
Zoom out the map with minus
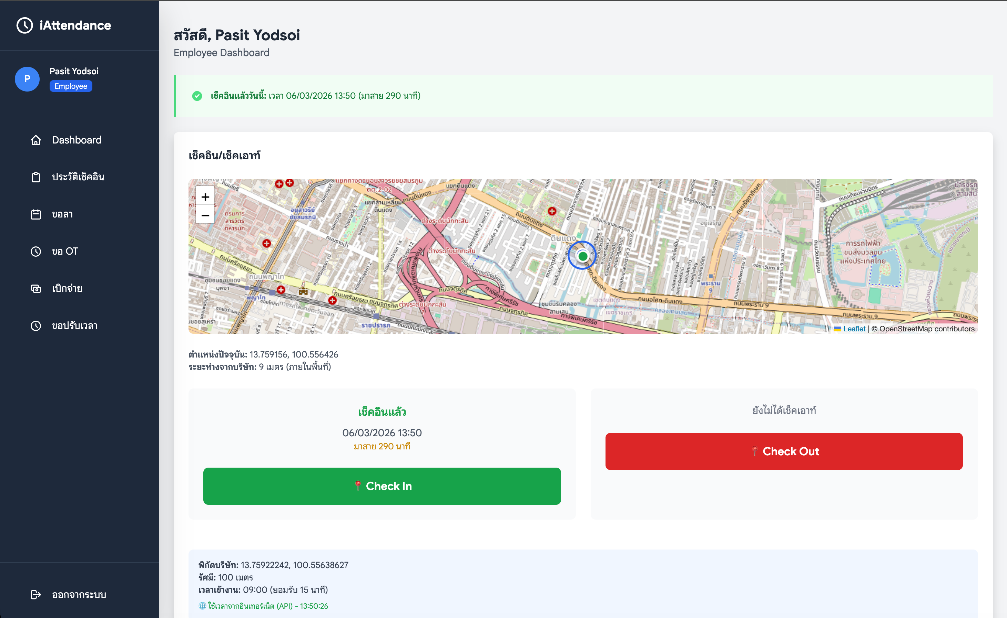[x=205, y=215]
